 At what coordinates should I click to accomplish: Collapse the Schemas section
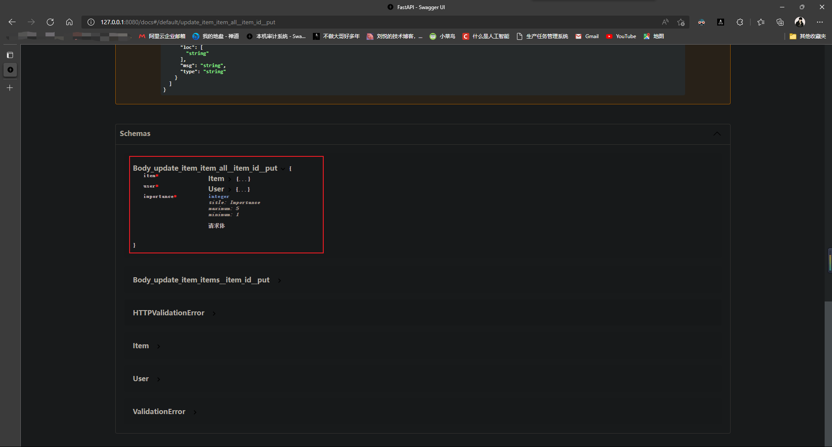coord(717,134)
